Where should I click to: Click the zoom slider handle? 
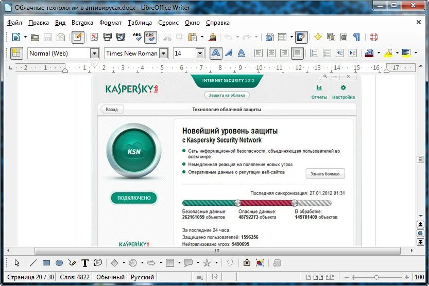point(376,277)
